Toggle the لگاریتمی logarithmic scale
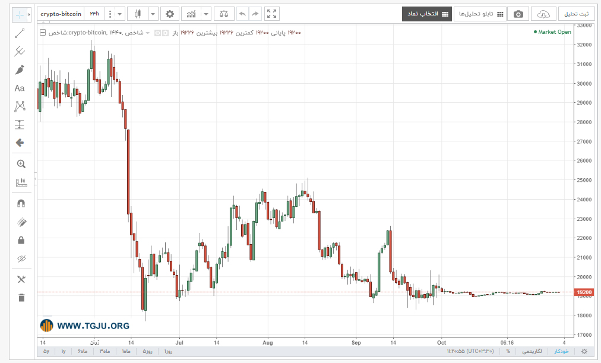This screenshot has height=363, width=601. coord(532,351)
